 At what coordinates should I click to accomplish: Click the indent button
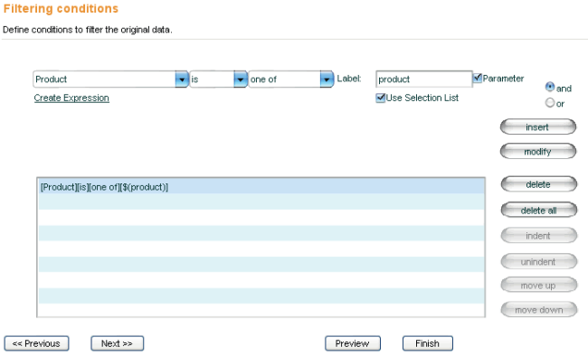538,236
